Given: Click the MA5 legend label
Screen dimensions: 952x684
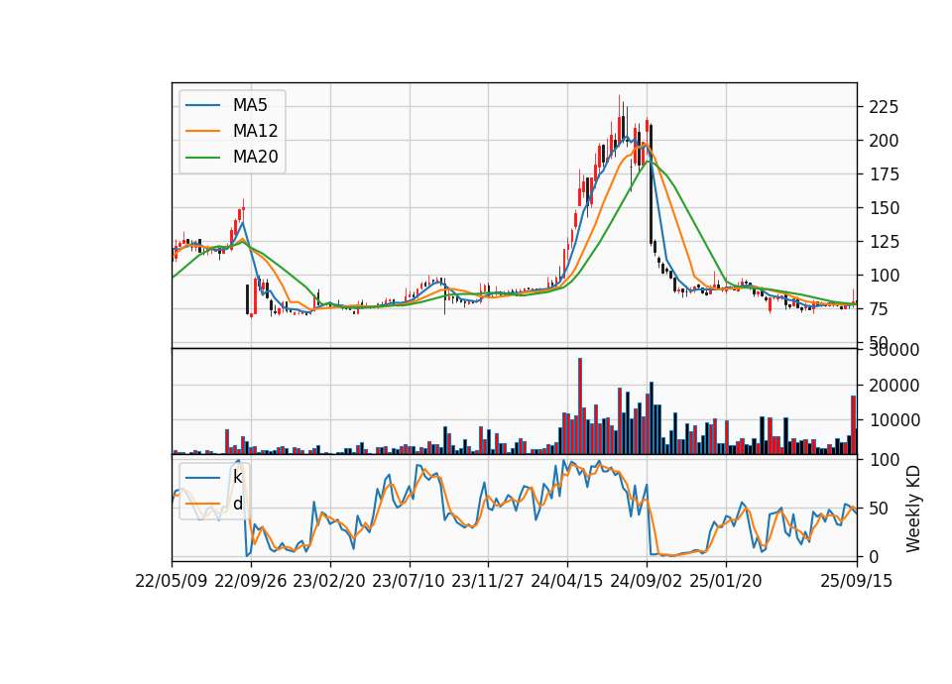Looking at the screenshot, I should 250,105.
